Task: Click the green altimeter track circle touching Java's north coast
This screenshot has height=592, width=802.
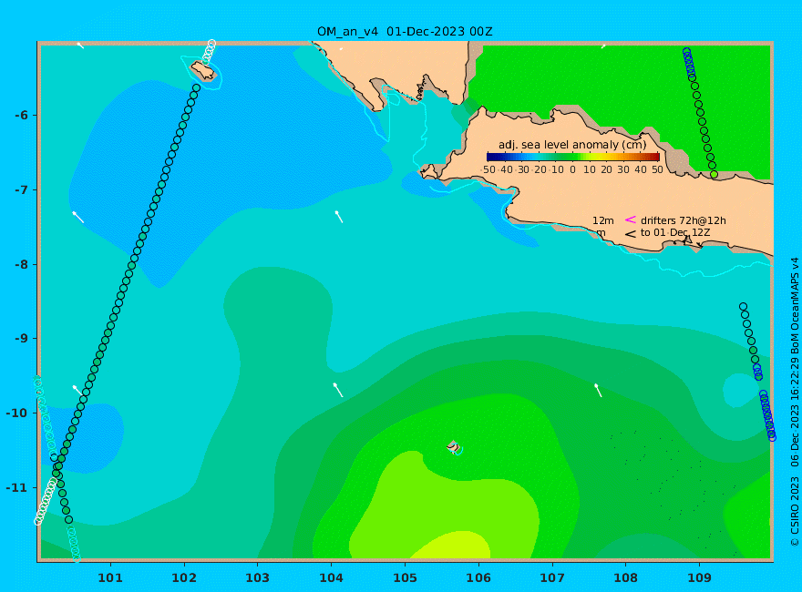Action: [714, 174]
